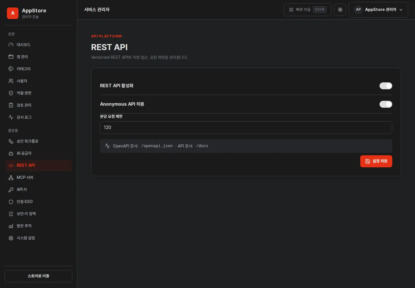Click the pulse icon next to OpenAPI 문서

coord(107,146)
